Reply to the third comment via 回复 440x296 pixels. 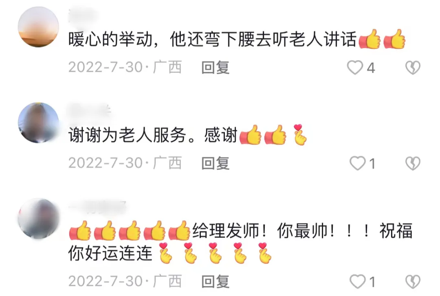216,281
